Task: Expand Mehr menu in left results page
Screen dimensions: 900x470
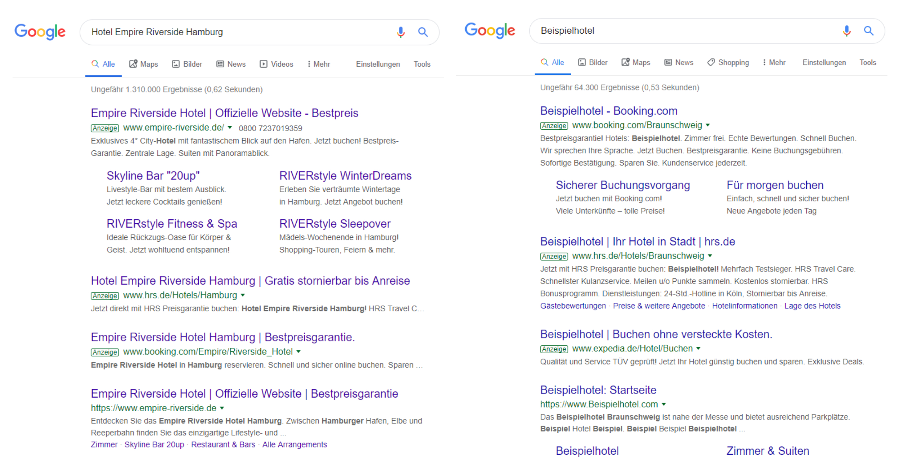Action: tap(319, 64)
